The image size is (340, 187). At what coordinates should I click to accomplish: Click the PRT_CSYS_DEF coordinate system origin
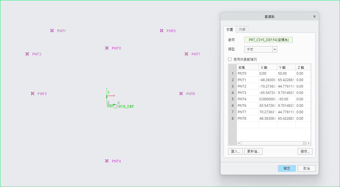[107, 104]
